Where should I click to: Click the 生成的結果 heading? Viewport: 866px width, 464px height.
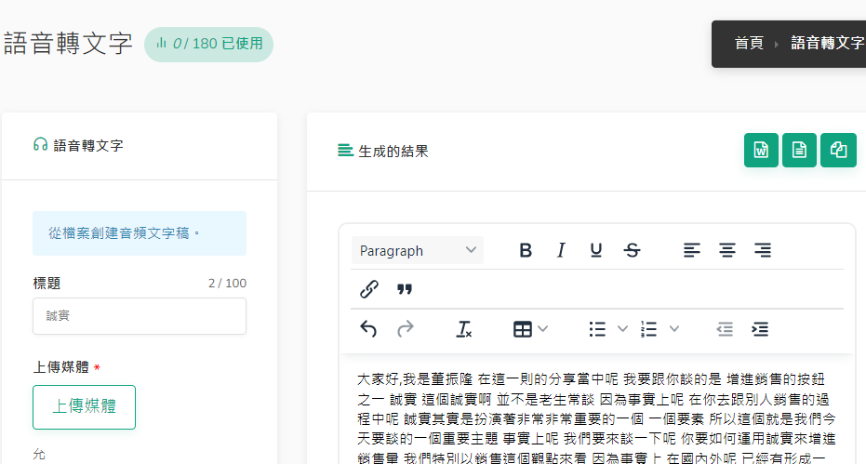[x=393, y=152]
